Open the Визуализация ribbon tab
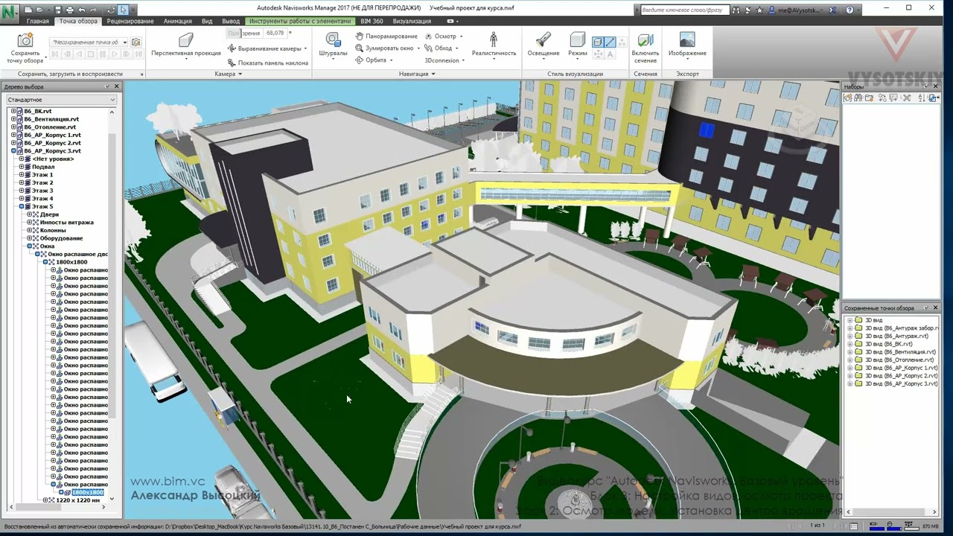This screenshot has width=953, height=536. pyautogui.click(x=412, y=22)
